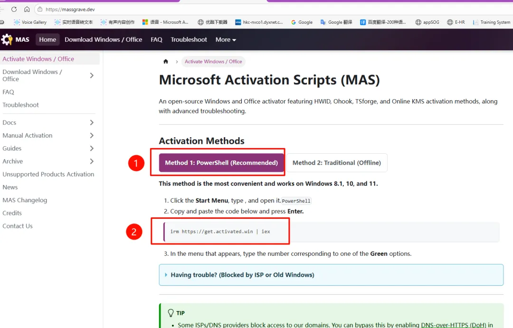This screenshot has width=513, height=328.
Task: Expand the Guides sidebar section
Action: pos(92,149)
